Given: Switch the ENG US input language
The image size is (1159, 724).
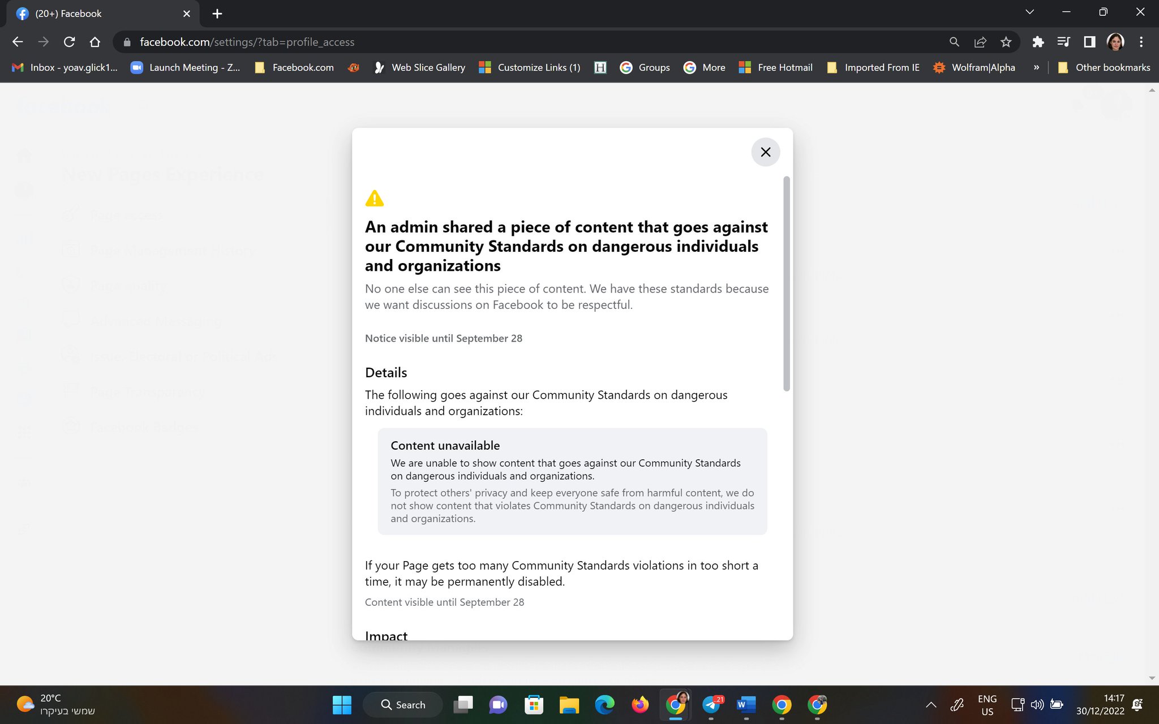Looking at the screenshot, I should click(x=987, y=705).
